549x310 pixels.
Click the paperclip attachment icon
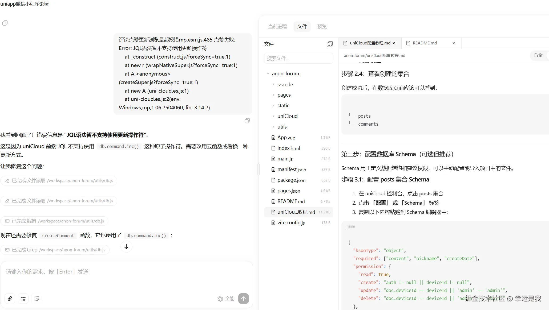click(x=10, y=299)
